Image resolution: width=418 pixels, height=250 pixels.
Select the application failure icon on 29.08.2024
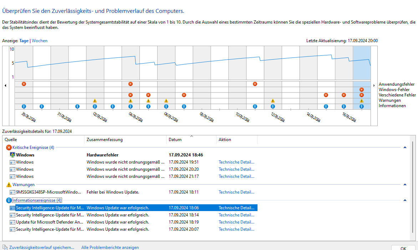pyautogui.click(x=24, y=84)
